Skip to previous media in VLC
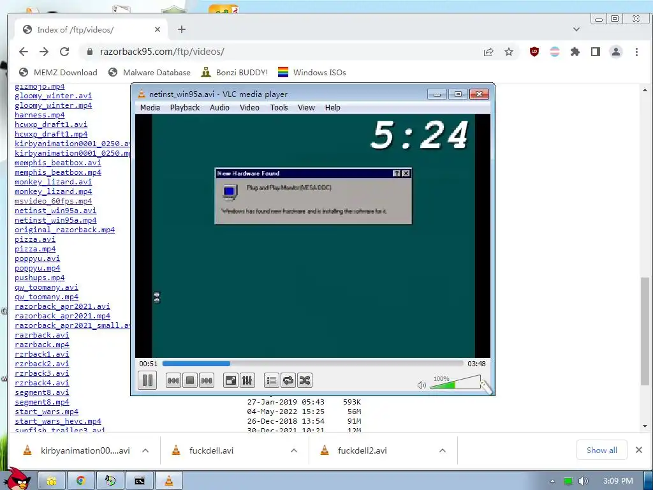This screenshot has height=490, width=653. [x=173, y=380]
